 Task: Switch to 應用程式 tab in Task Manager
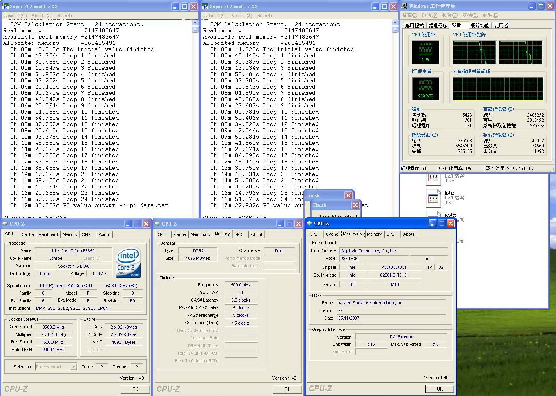tap(414, 25)
